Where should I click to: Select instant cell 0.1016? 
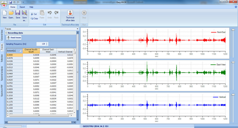[x=14, y=95]
